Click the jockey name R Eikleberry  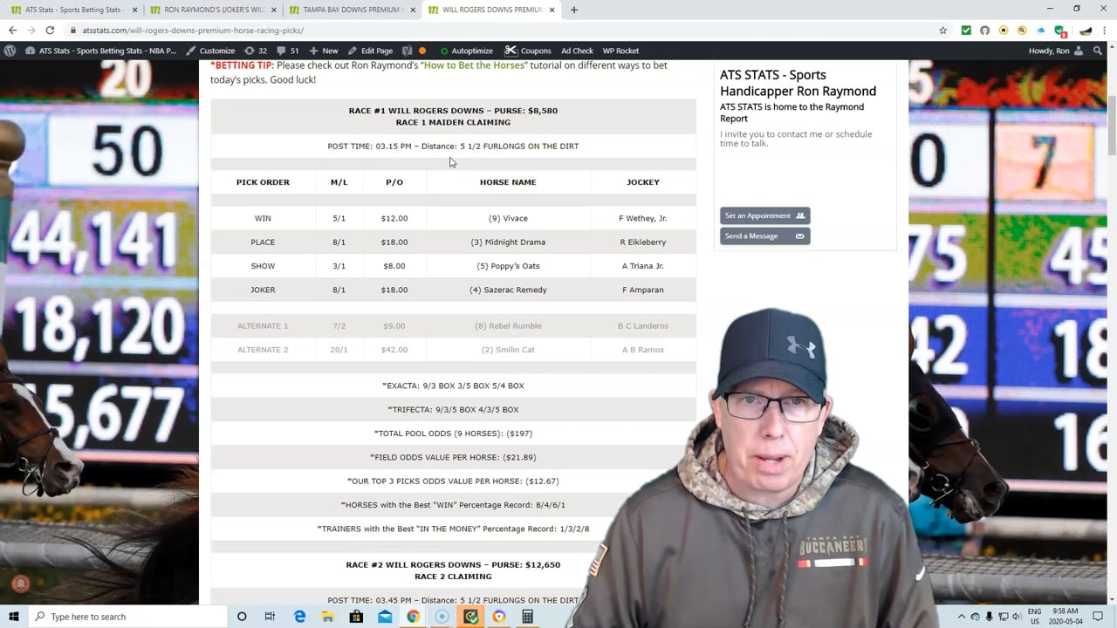[643, 242]
